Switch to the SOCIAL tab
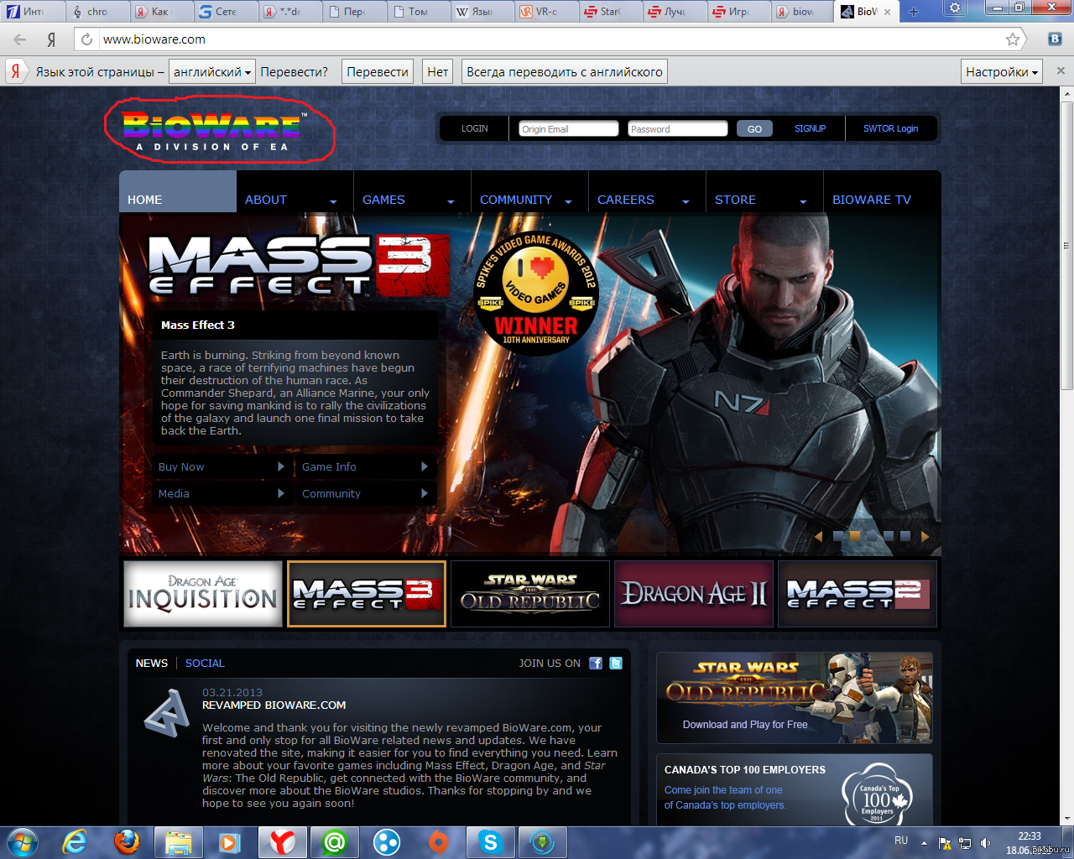The image size is (1074, 859). [x=205, y=663]
